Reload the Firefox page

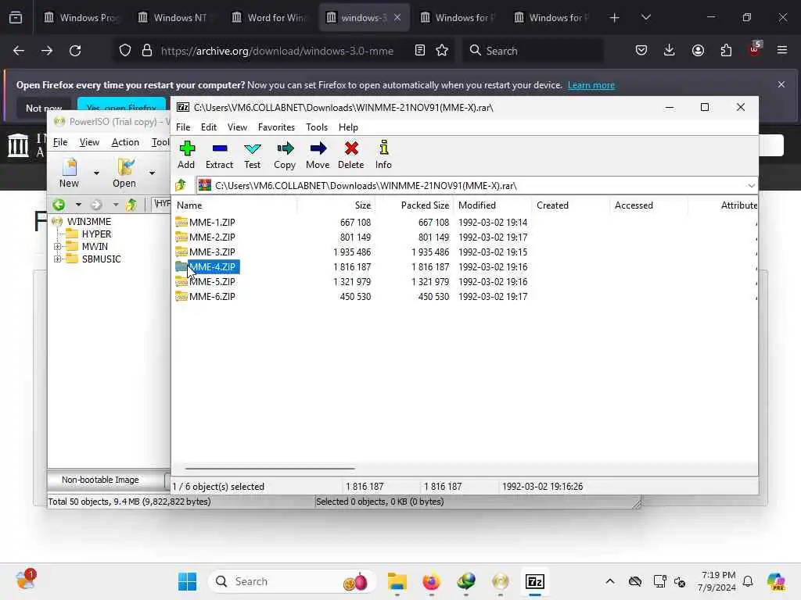(75, 51)
